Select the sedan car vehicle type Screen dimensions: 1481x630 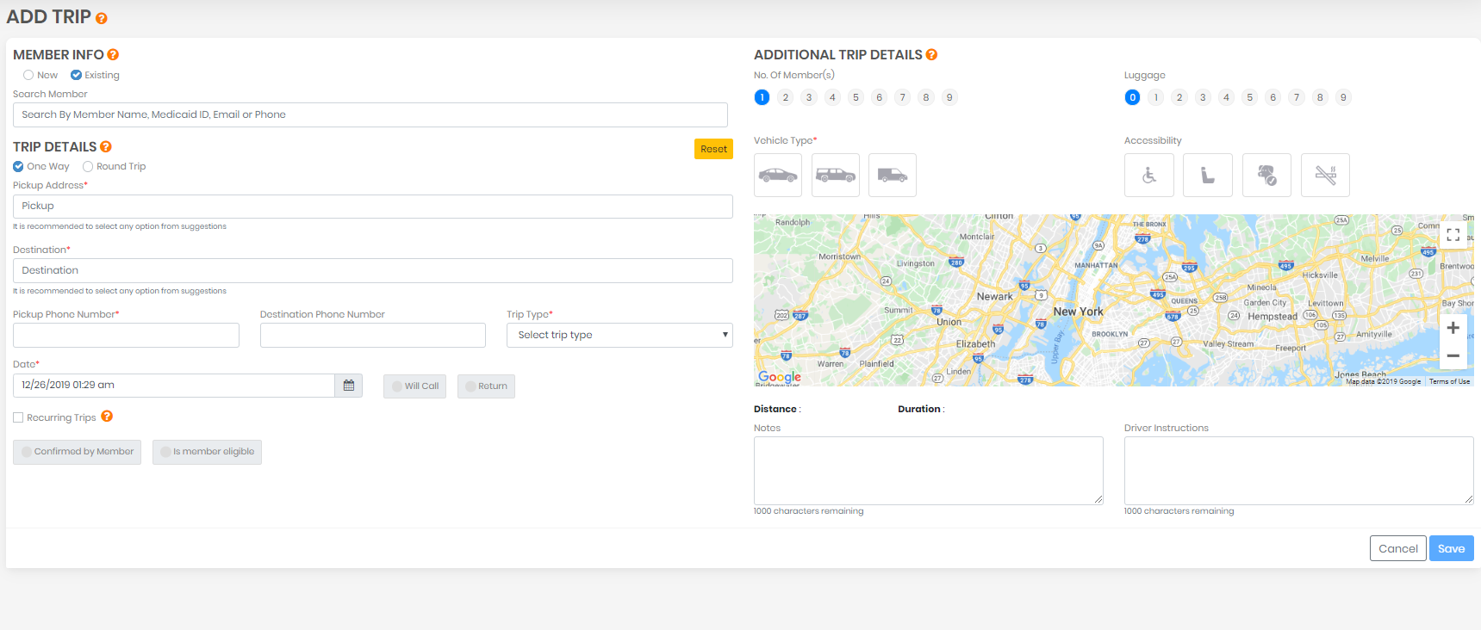pyautogui.click(x=778, y=176)
